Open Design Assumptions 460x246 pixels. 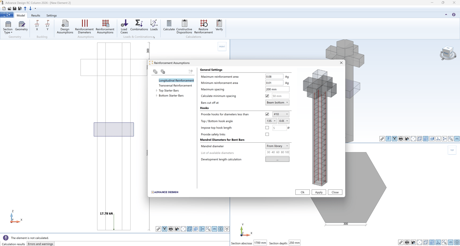pyautogui.click(x=65, y=26)
